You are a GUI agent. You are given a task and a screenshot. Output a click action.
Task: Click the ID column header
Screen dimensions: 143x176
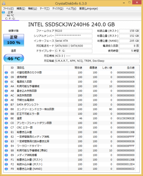(12, 68)
